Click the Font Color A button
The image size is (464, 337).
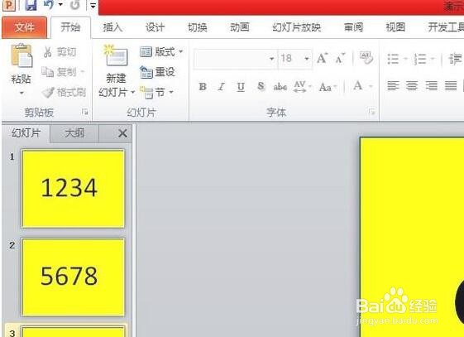(x=357, y=86)
